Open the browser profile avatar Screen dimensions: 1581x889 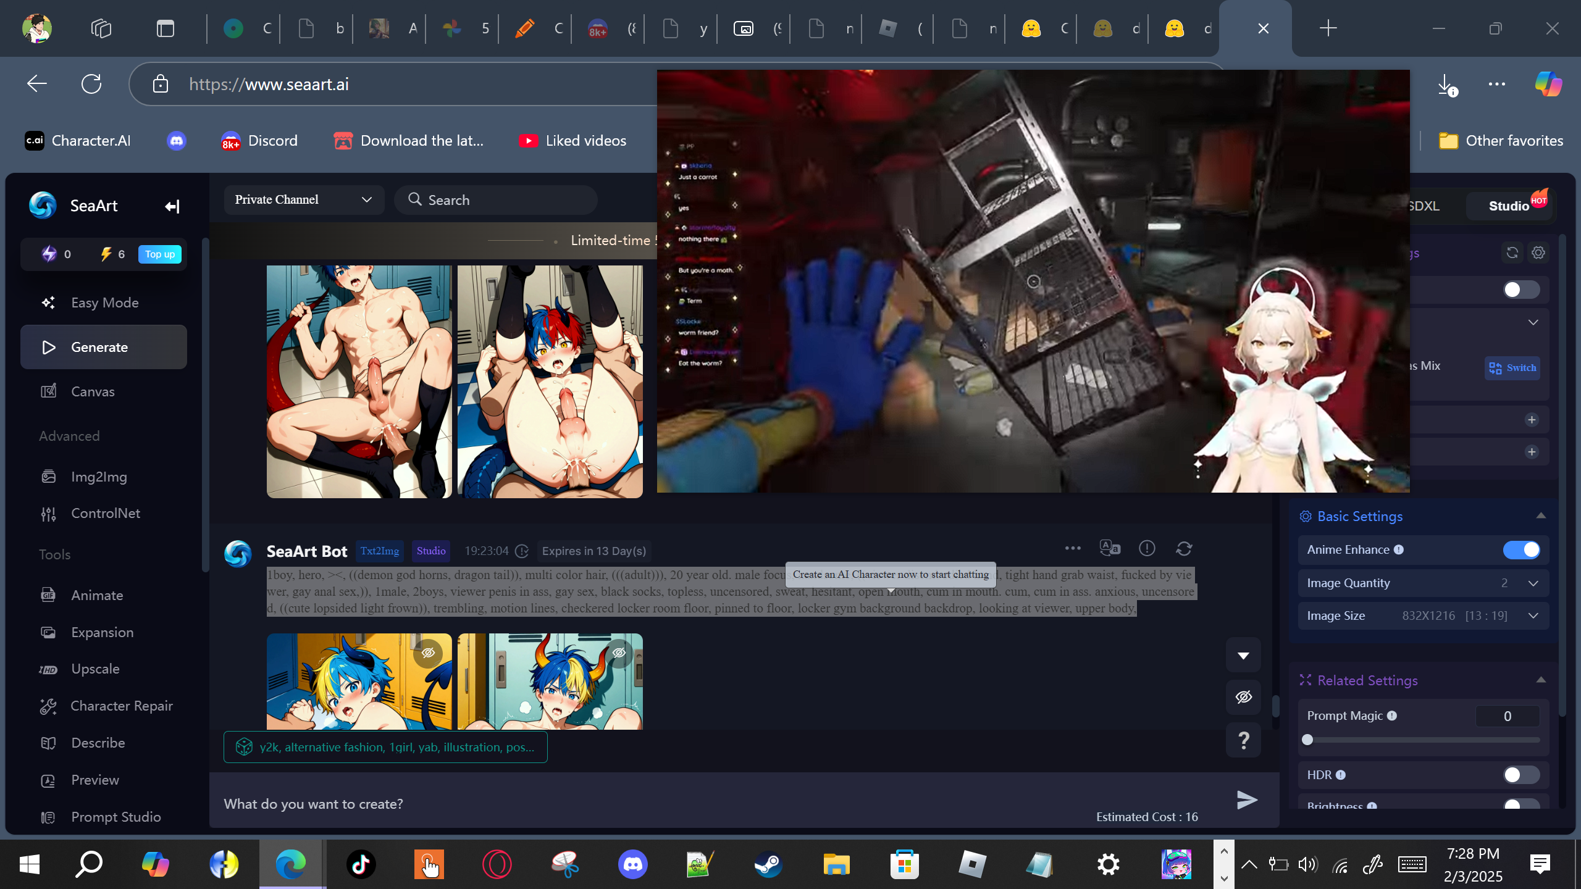pyautogui.click(x=37, y=28)
